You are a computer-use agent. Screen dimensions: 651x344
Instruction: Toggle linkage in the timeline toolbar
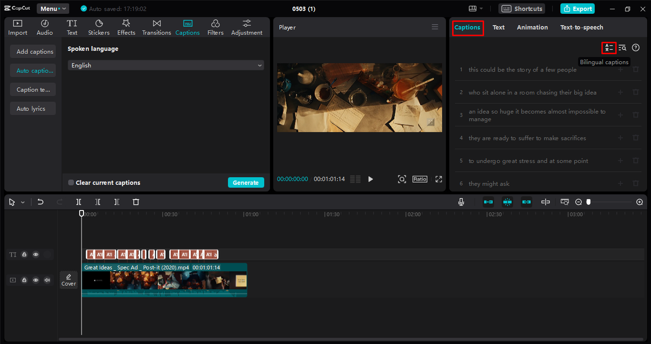coord(526,202)
